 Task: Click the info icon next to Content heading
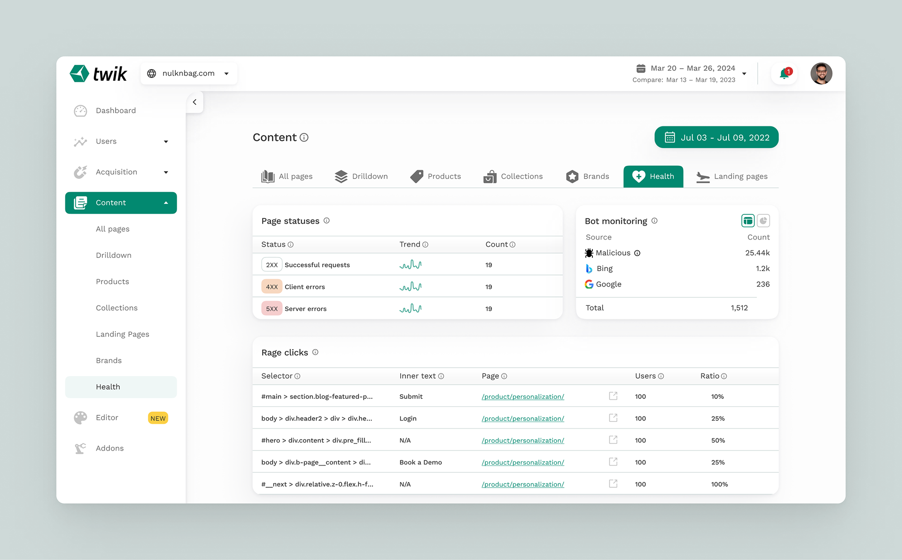304,138
